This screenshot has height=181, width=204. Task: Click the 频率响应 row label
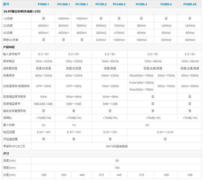pos(9,61)
